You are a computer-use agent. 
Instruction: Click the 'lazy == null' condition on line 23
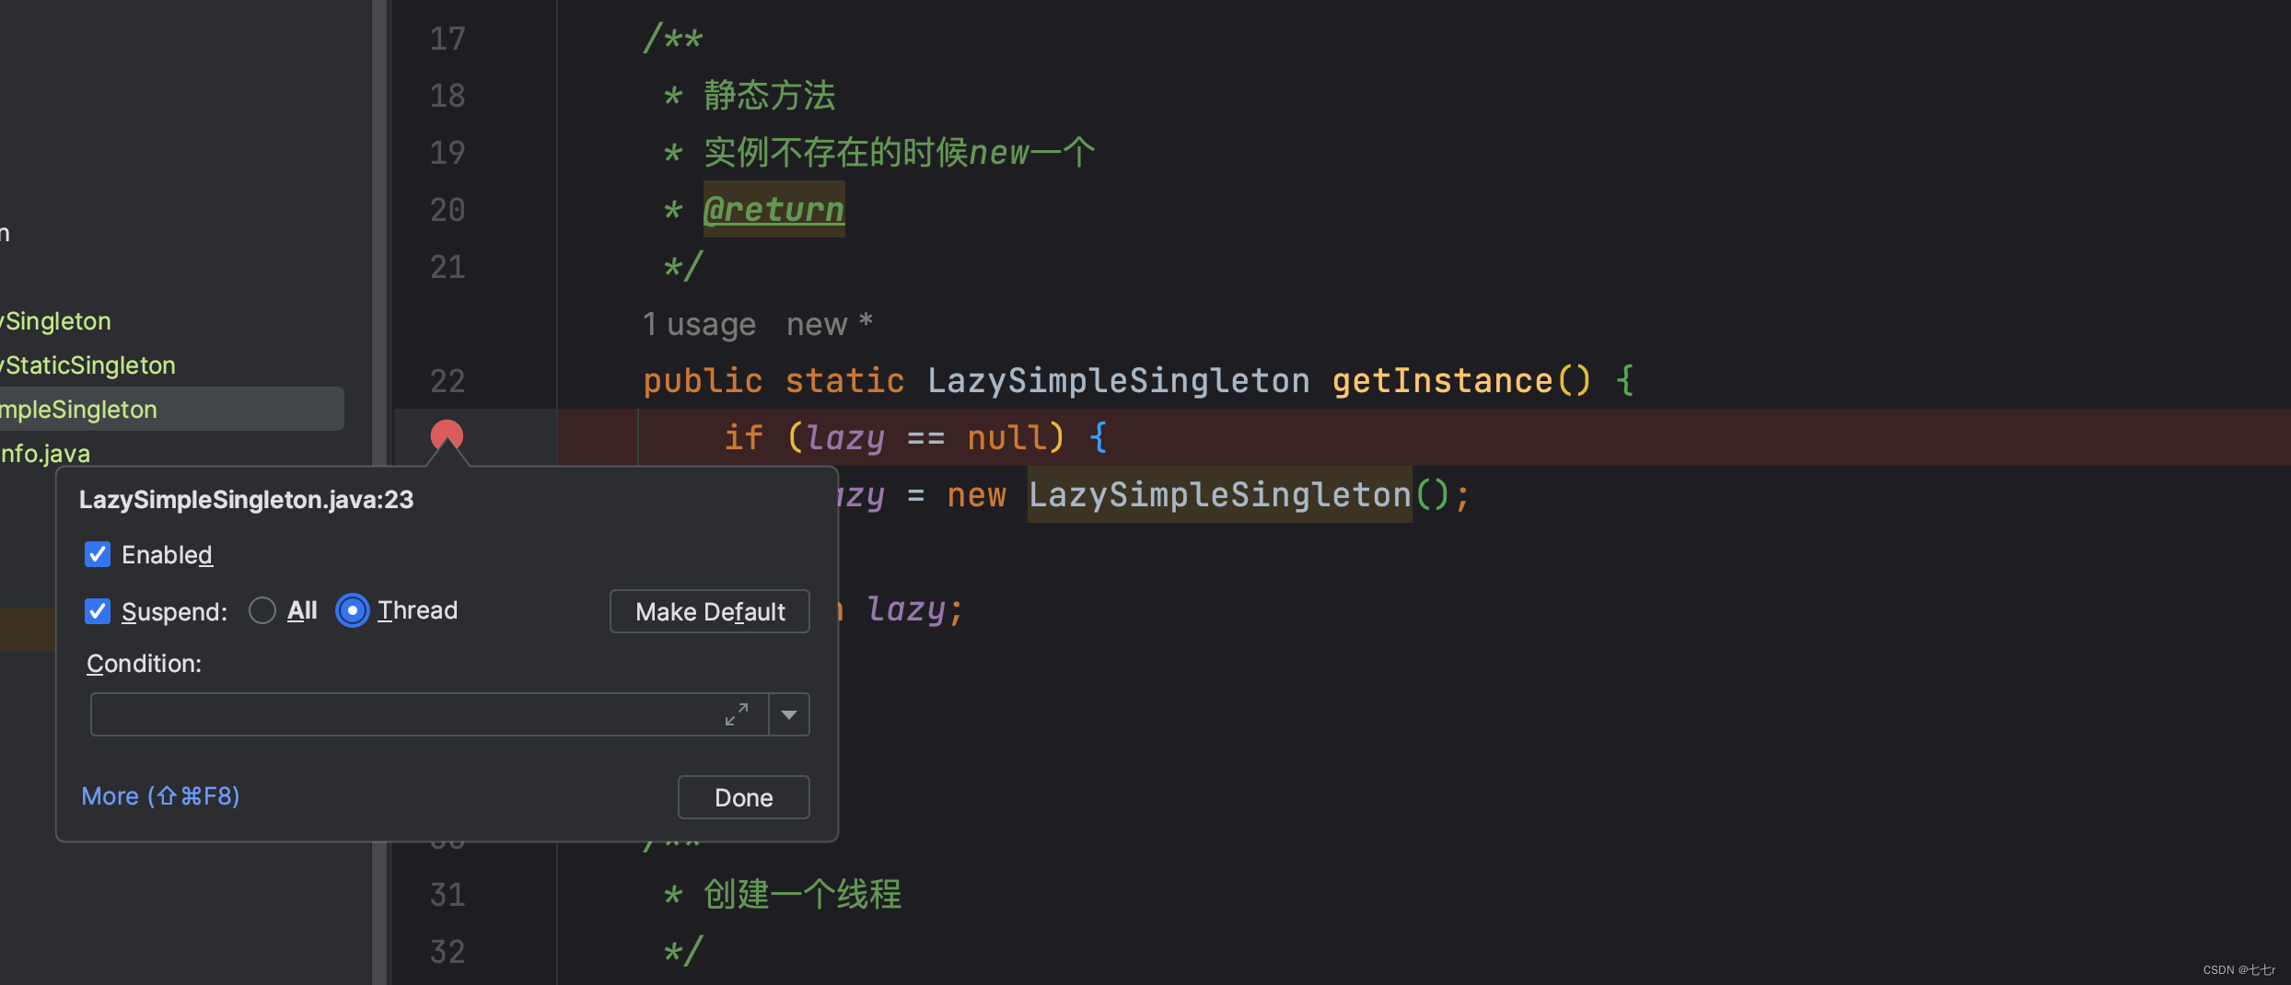coord(925,437)
